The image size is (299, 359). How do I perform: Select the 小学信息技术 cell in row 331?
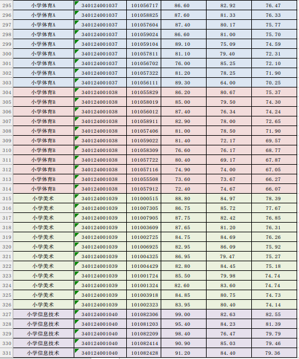pyautogui.click(x=43, y=353)
